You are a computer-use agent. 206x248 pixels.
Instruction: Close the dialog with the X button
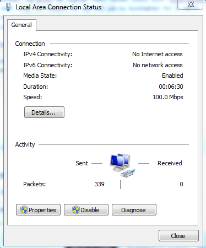tap(191, 4)
